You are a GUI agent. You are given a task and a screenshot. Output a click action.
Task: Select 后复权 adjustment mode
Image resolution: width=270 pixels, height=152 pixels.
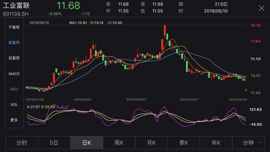click(x=14, y=58)
